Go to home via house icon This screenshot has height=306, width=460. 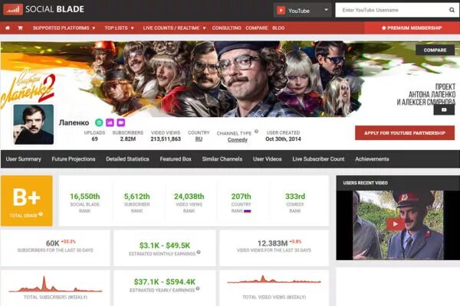[x=8, y=28]
